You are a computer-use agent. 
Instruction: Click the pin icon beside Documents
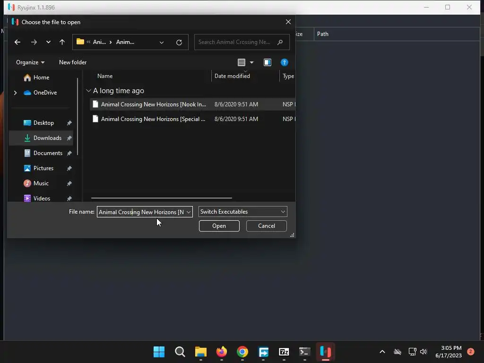[69, 153]
